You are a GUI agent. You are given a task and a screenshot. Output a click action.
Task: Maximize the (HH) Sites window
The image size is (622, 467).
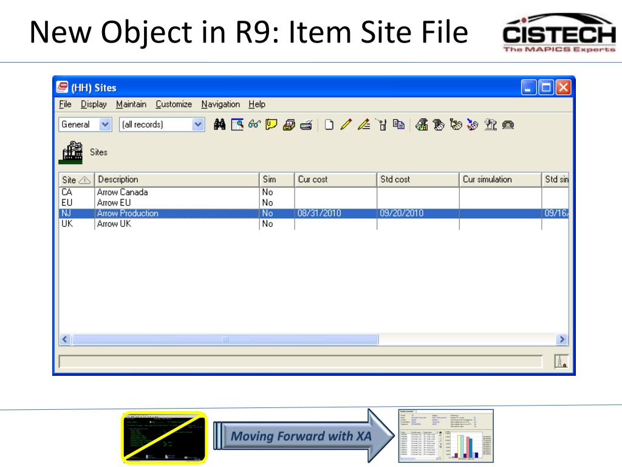click(546, 88)
